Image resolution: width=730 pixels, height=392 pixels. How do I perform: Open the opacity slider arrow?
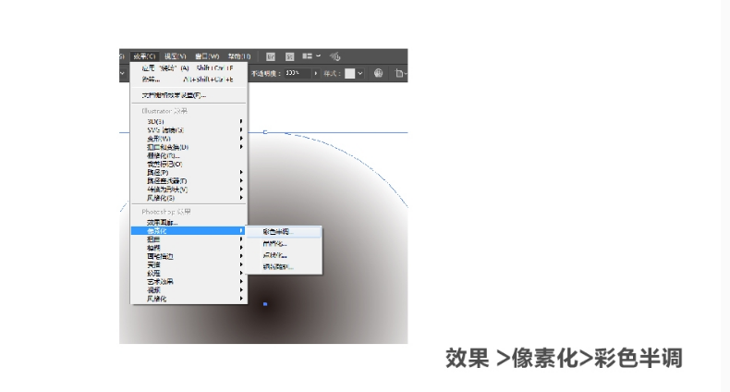pyautogui.click(x=316, y=73)
